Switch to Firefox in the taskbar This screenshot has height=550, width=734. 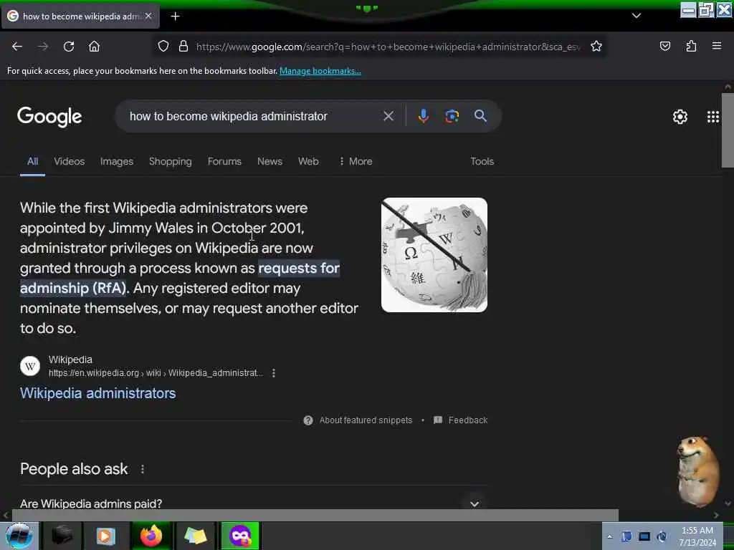coord(151,536)
